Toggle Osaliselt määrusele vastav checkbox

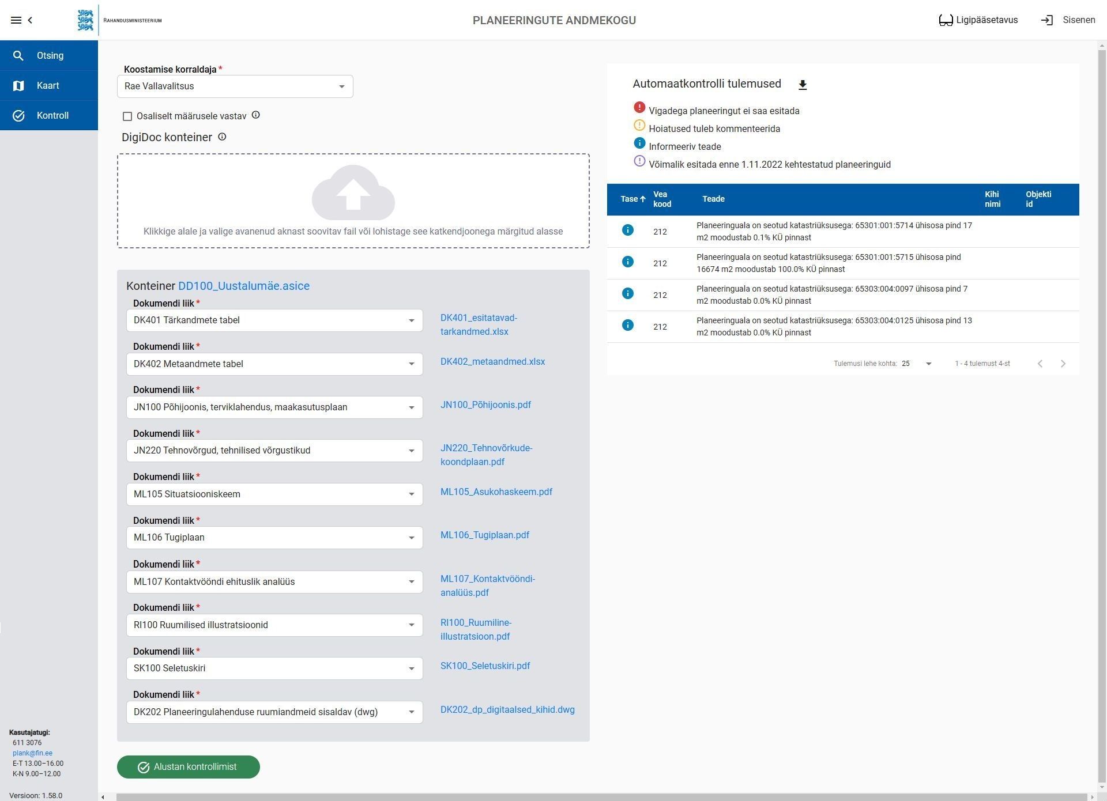click(127, 116)
